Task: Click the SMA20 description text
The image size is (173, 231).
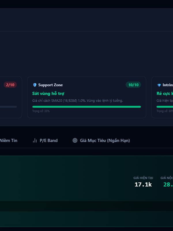Action: [78, 100]
